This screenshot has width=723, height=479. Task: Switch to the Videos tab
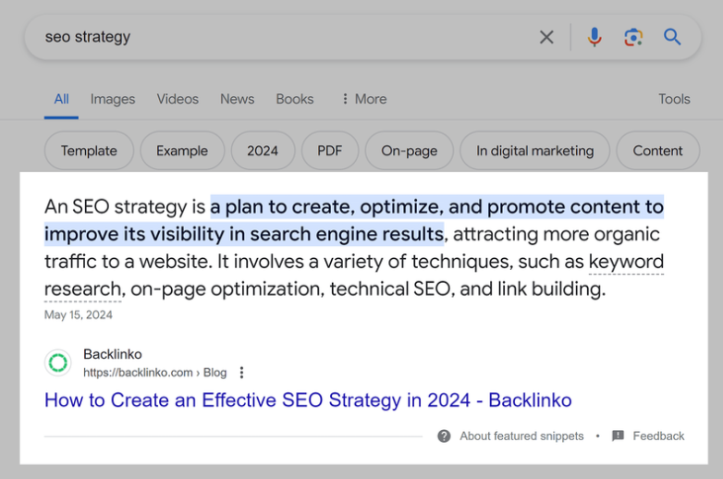(178, 99)
